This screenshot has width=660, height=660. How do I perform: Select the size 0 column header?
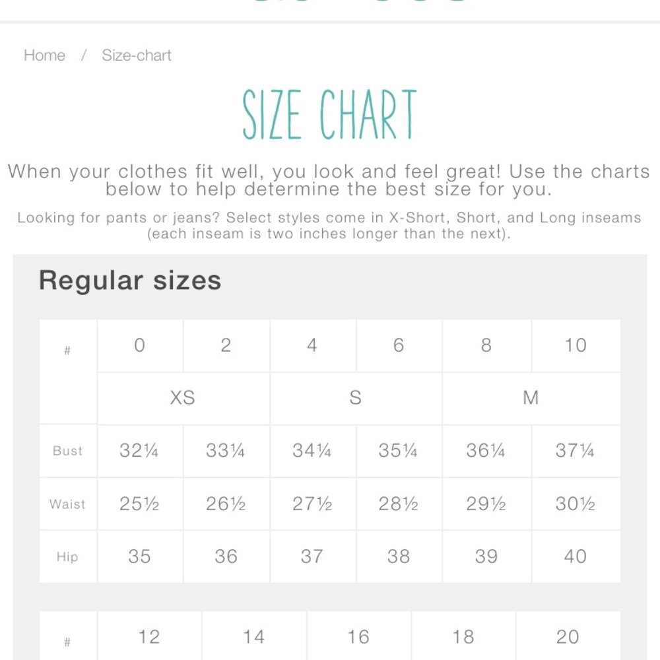tap(140, 346)
